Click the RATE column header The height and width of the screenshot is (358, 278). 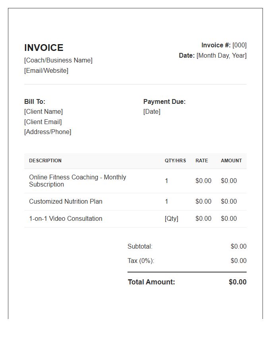click(x=202, y=161)
